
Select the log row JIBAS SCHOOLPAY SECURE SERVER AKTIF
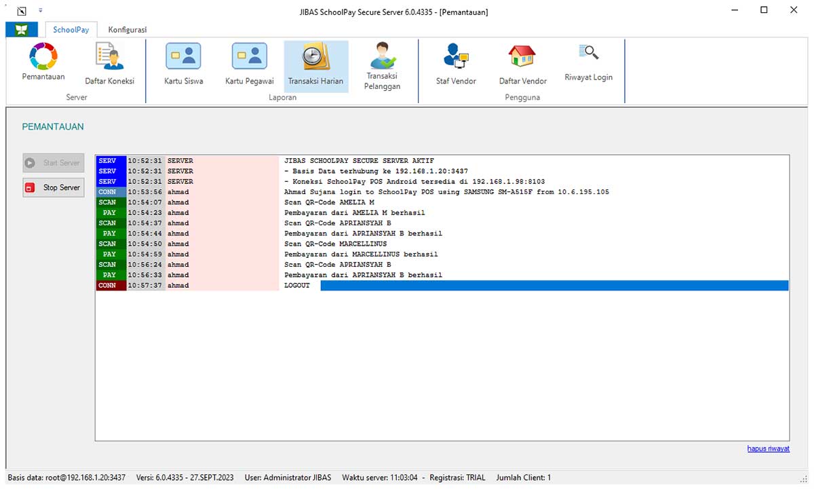(442, 161)
